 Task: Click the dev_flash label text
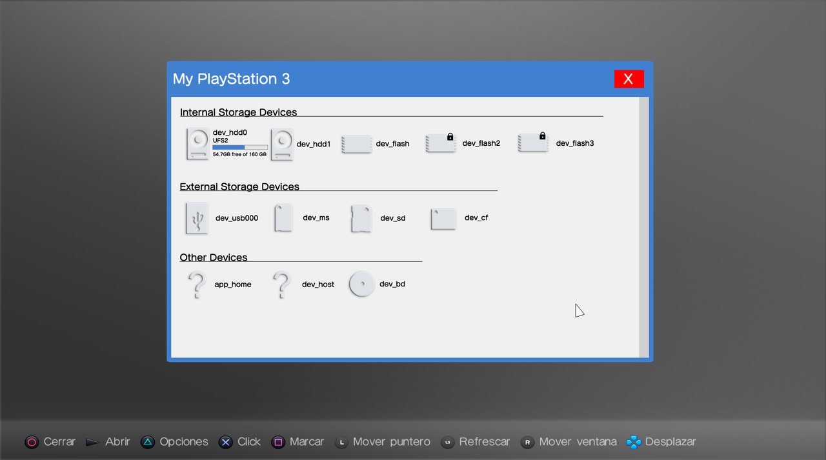pos(393,144)
